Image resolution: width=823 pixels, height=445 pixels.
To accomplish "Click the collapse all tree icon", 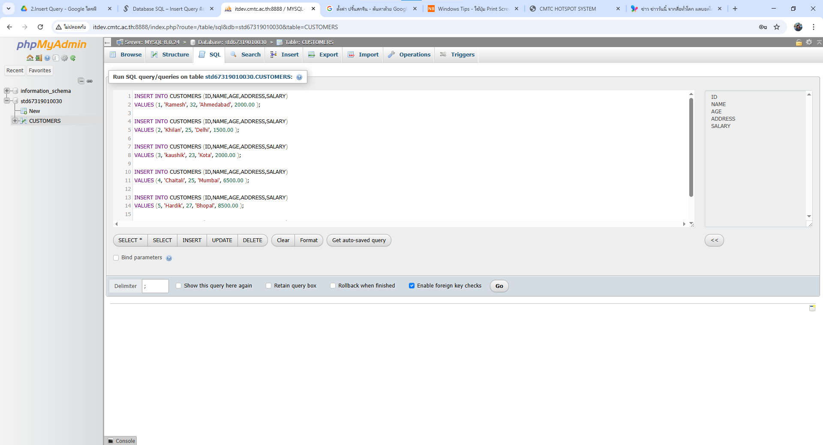I will coord(81,81).
